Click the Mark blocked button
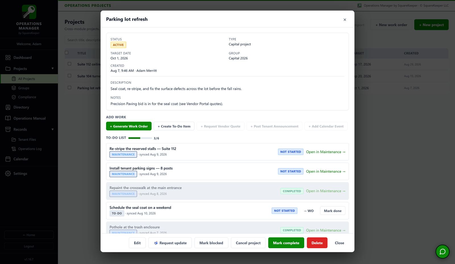Image resolution: width=455 pixels, height=264 pixels. 211,243
